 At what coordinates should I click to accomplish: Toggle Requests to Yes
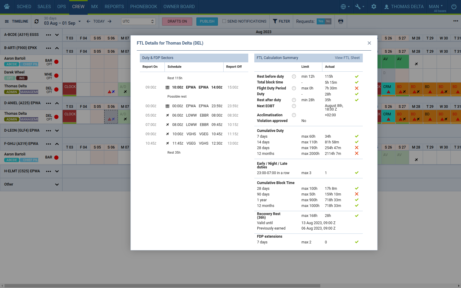click(321, 21)
